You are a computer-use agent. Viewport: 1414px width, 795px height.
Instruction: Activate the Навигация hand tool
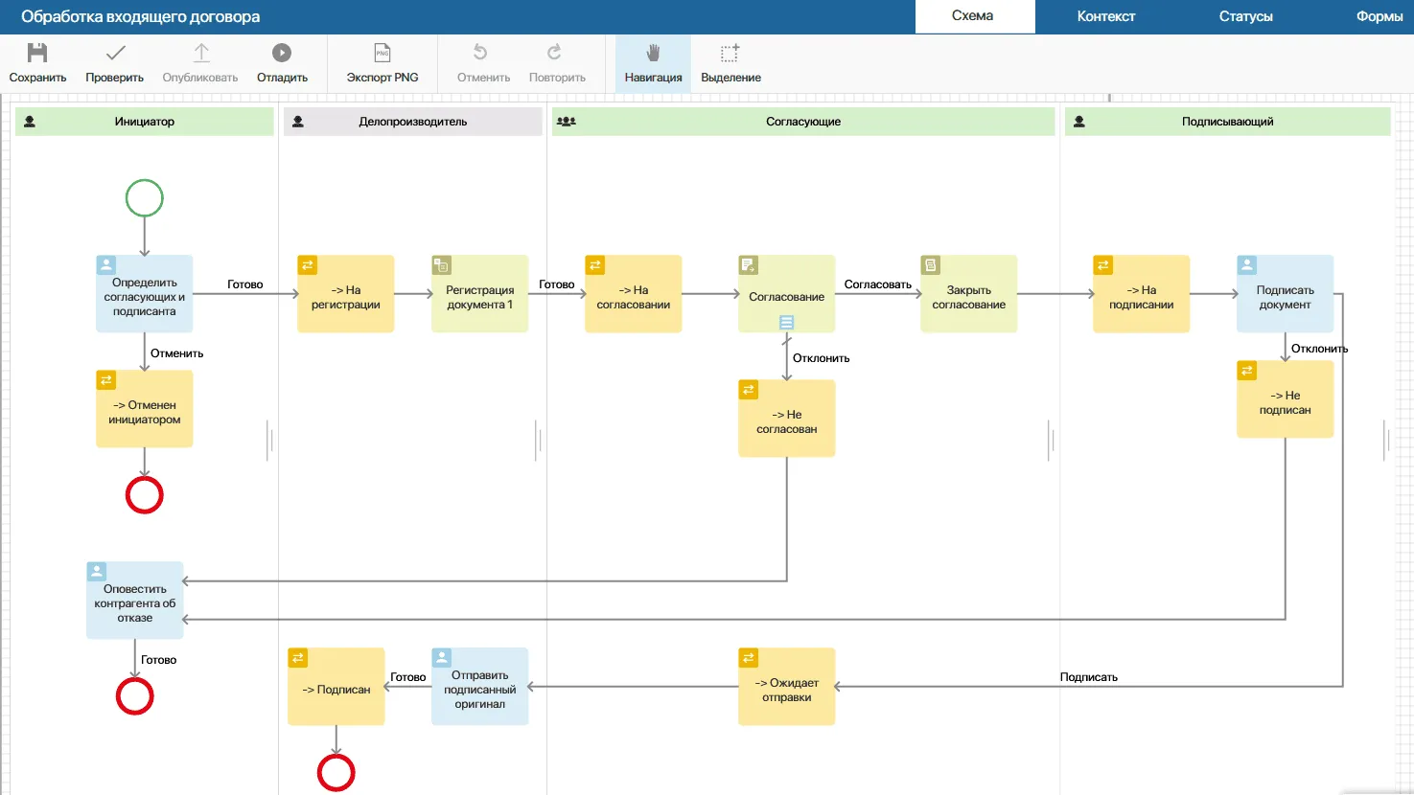pyautogui.click(x=653, y=54)
